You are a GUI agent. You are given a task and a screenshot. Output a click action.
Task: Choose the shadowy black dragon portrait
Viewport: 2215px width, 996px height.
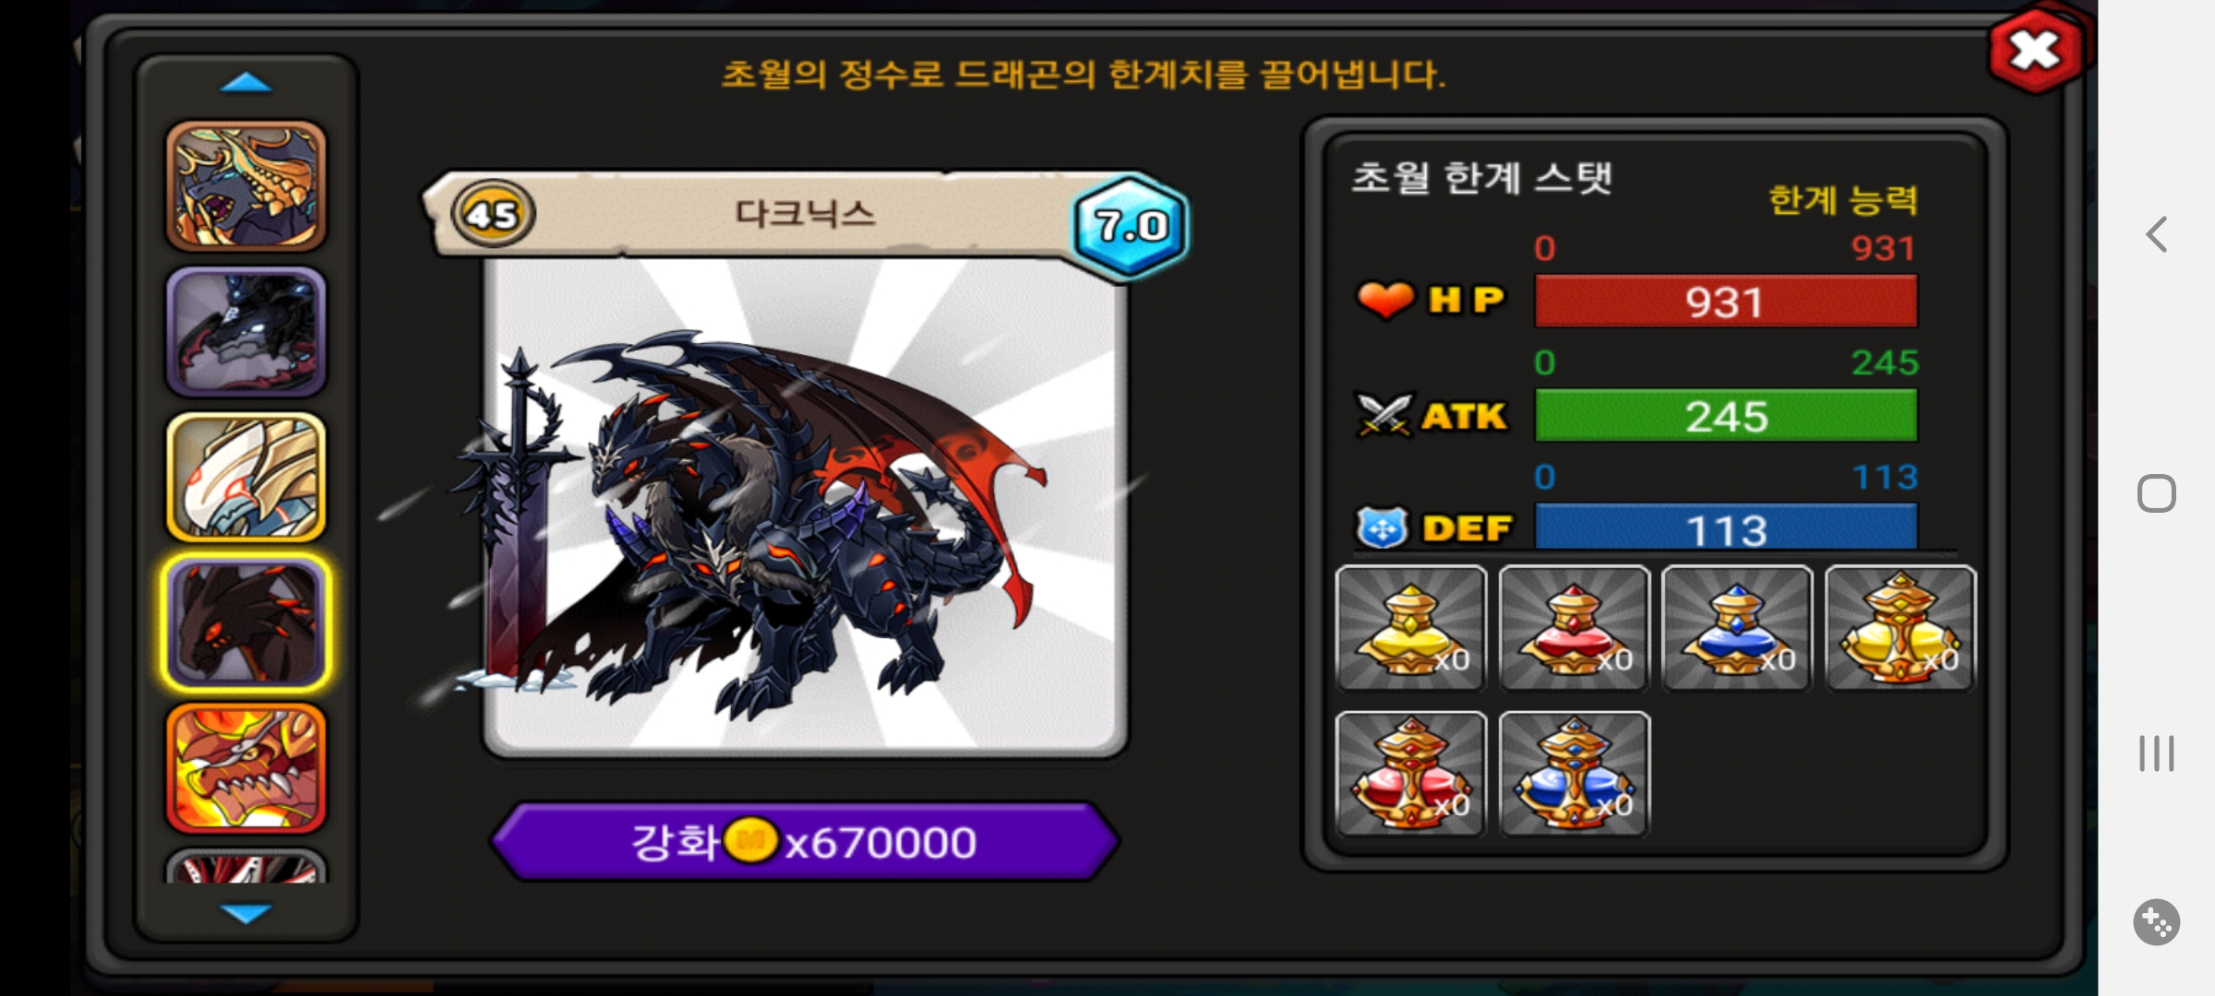245,332
